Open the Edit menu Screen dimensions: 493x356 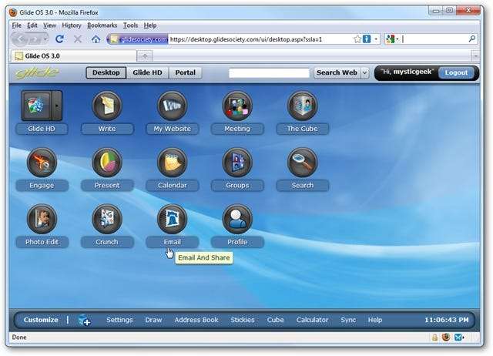(x=32, y=25)
